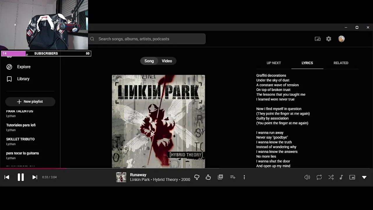Screen dimensions: 373x210
Task: Pause the playing song
Action: tap(21, 177)
